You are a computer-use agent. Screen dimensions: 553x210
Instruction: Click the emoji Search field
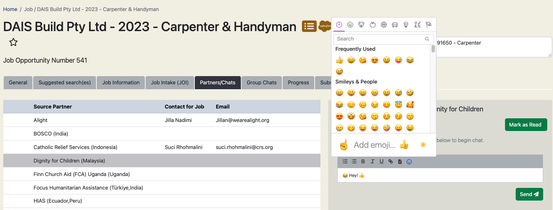[x=384, y=39]
